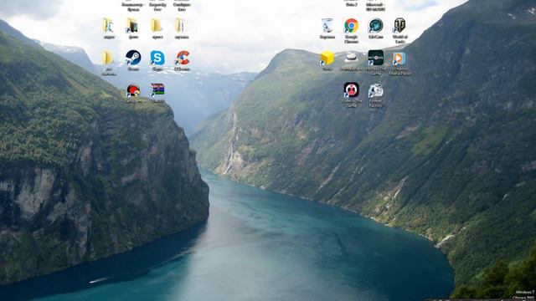
Task: Open the folder showing blue contents
Action: point(108,26)
